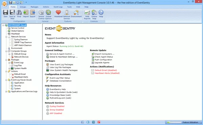The height and width of the screenshot is (125, 203).
Task: Expand the Event Logs tree node
Action: pos(9,63)
